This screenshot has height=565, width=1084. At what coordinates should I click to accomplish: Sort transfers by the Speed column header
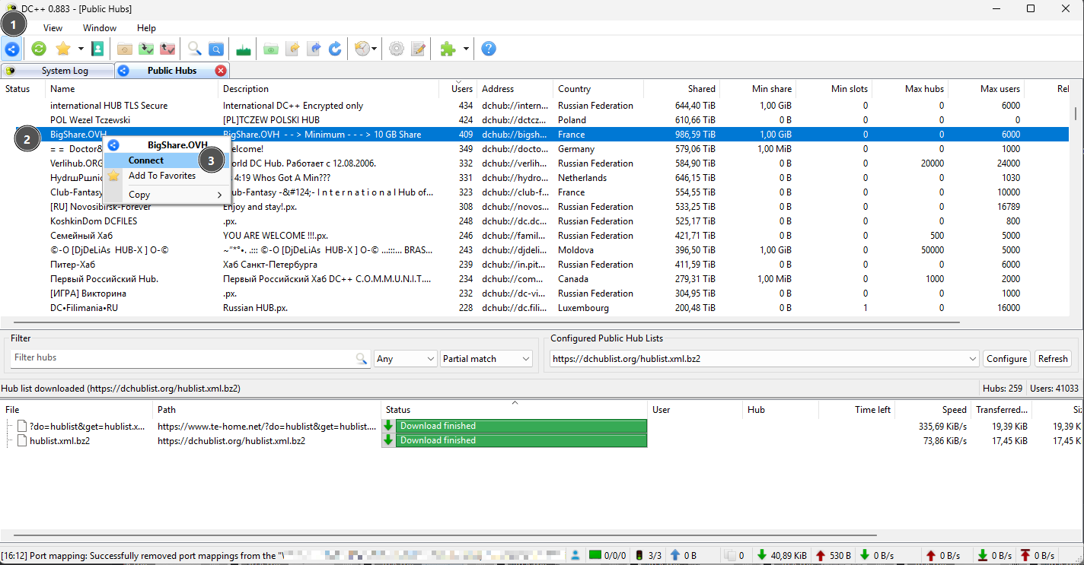[933, 410]
